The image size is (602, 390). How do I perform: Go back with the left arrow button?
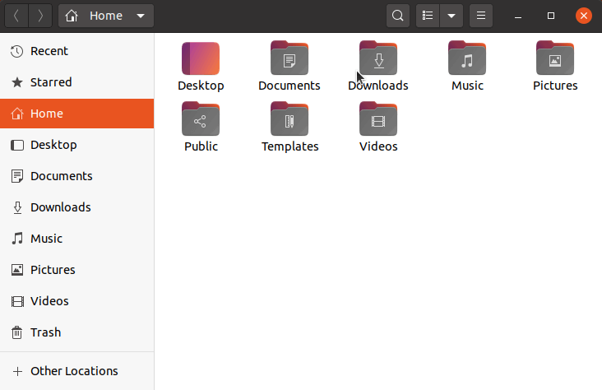tap(16, 16)
